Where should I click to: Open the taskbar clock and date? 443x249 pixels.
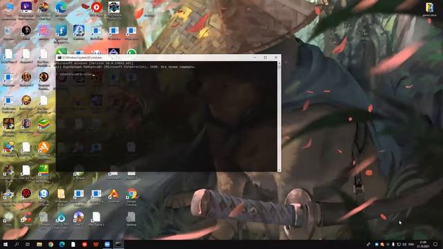click(x=423, y=244)
